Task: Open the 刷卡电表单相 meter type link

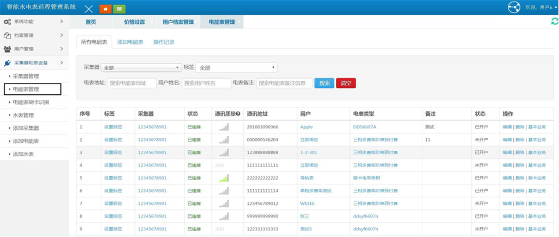Action: [366, 178]
